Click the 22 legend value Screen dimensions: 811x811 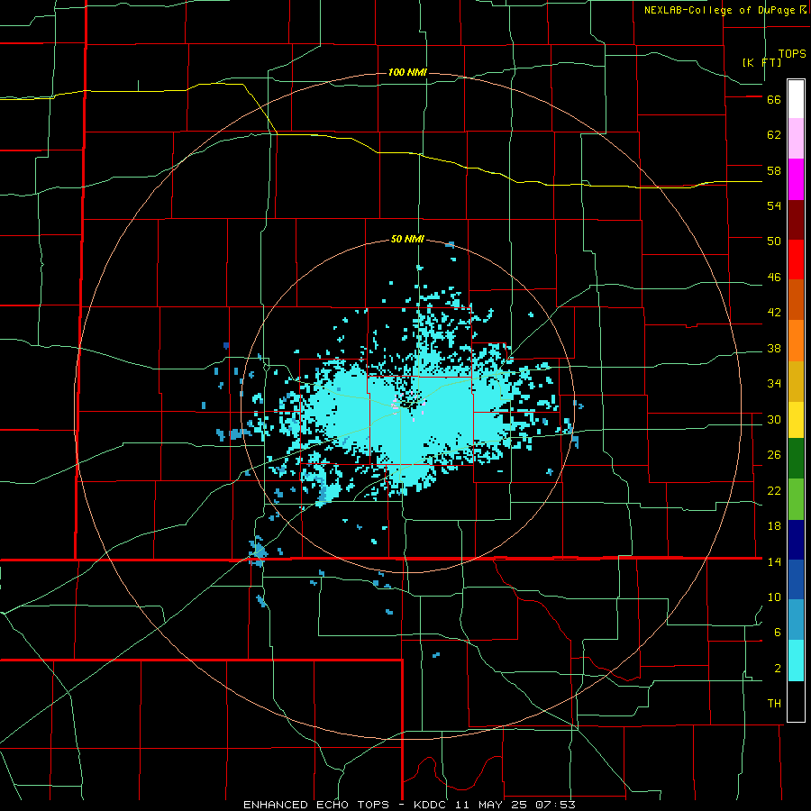[x=774, y=490]
